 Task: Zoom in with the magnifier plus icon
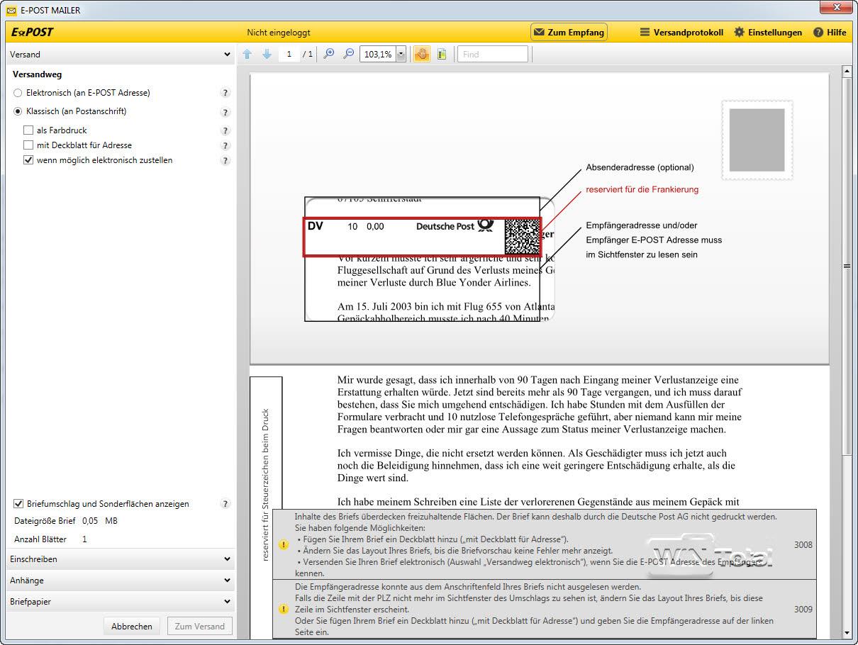coord(328,54)
